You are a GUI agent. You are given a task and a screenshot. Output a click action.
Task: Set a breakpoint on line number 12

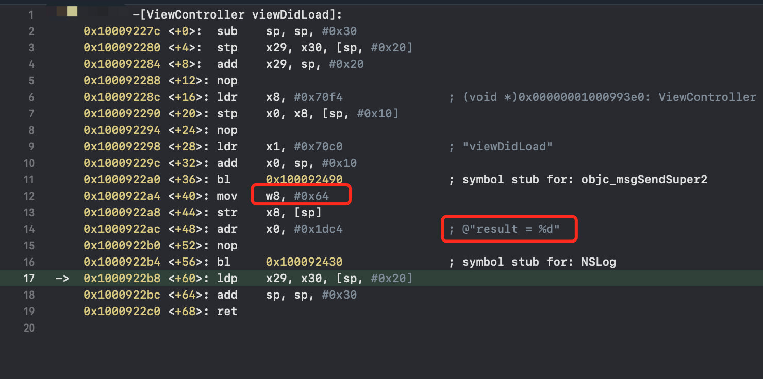(x=29, y=196)
